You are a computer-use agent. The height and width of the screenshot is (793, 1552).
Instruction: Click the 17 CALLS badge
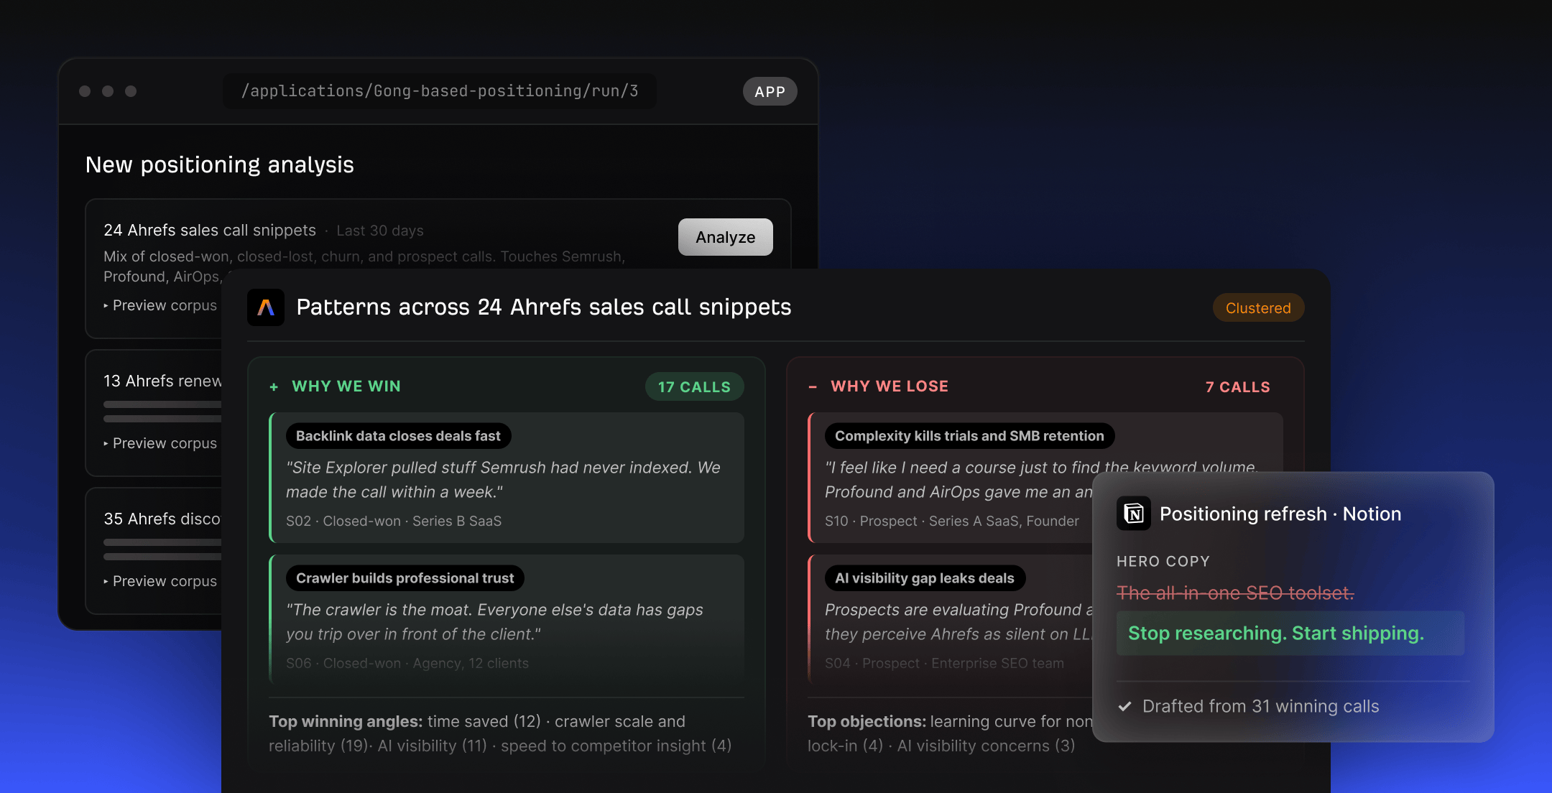coord(694,386)
